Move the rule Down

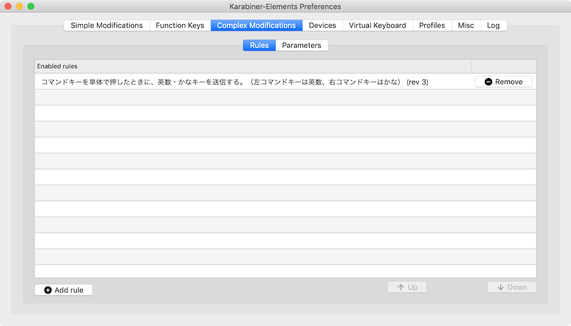click(x=512, y=287)
